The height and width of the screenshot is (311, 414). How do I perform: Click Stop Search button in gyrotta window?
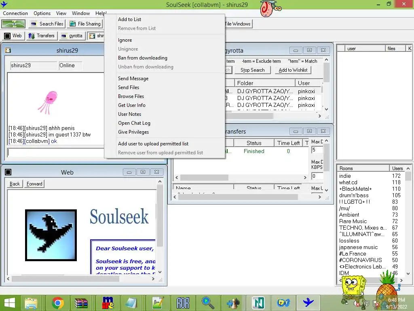tap(252, 70)
